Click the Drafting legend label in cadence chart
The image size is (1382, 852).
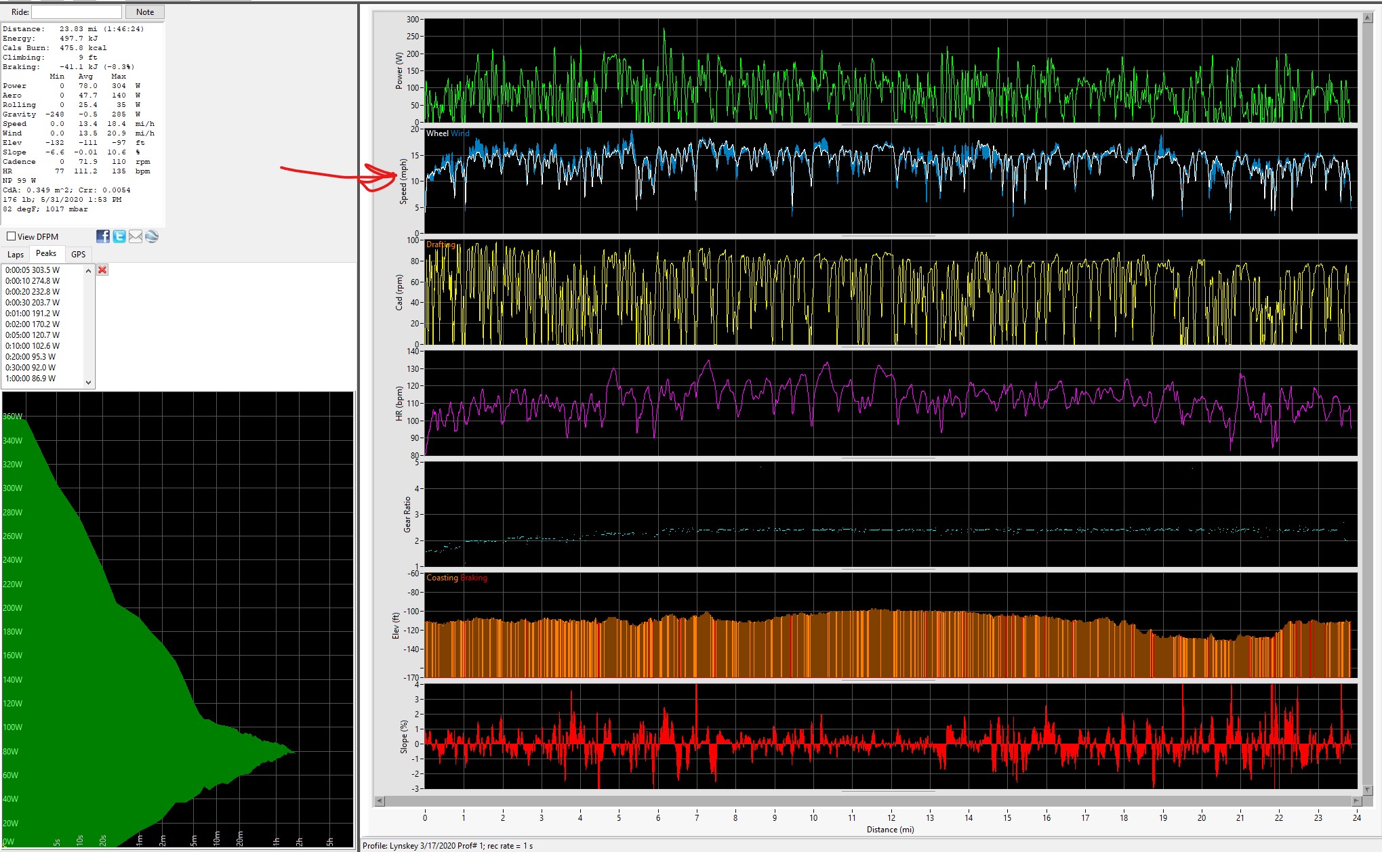[441, 244]
